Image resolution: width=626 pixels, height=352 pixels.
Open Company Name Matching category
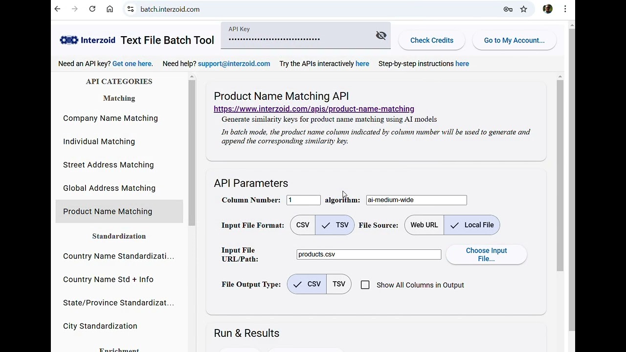[119, 118]
